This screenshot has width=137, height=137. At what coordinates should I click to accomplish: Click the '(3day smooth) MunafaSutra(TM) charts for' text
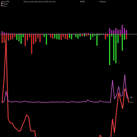(39, 2)
